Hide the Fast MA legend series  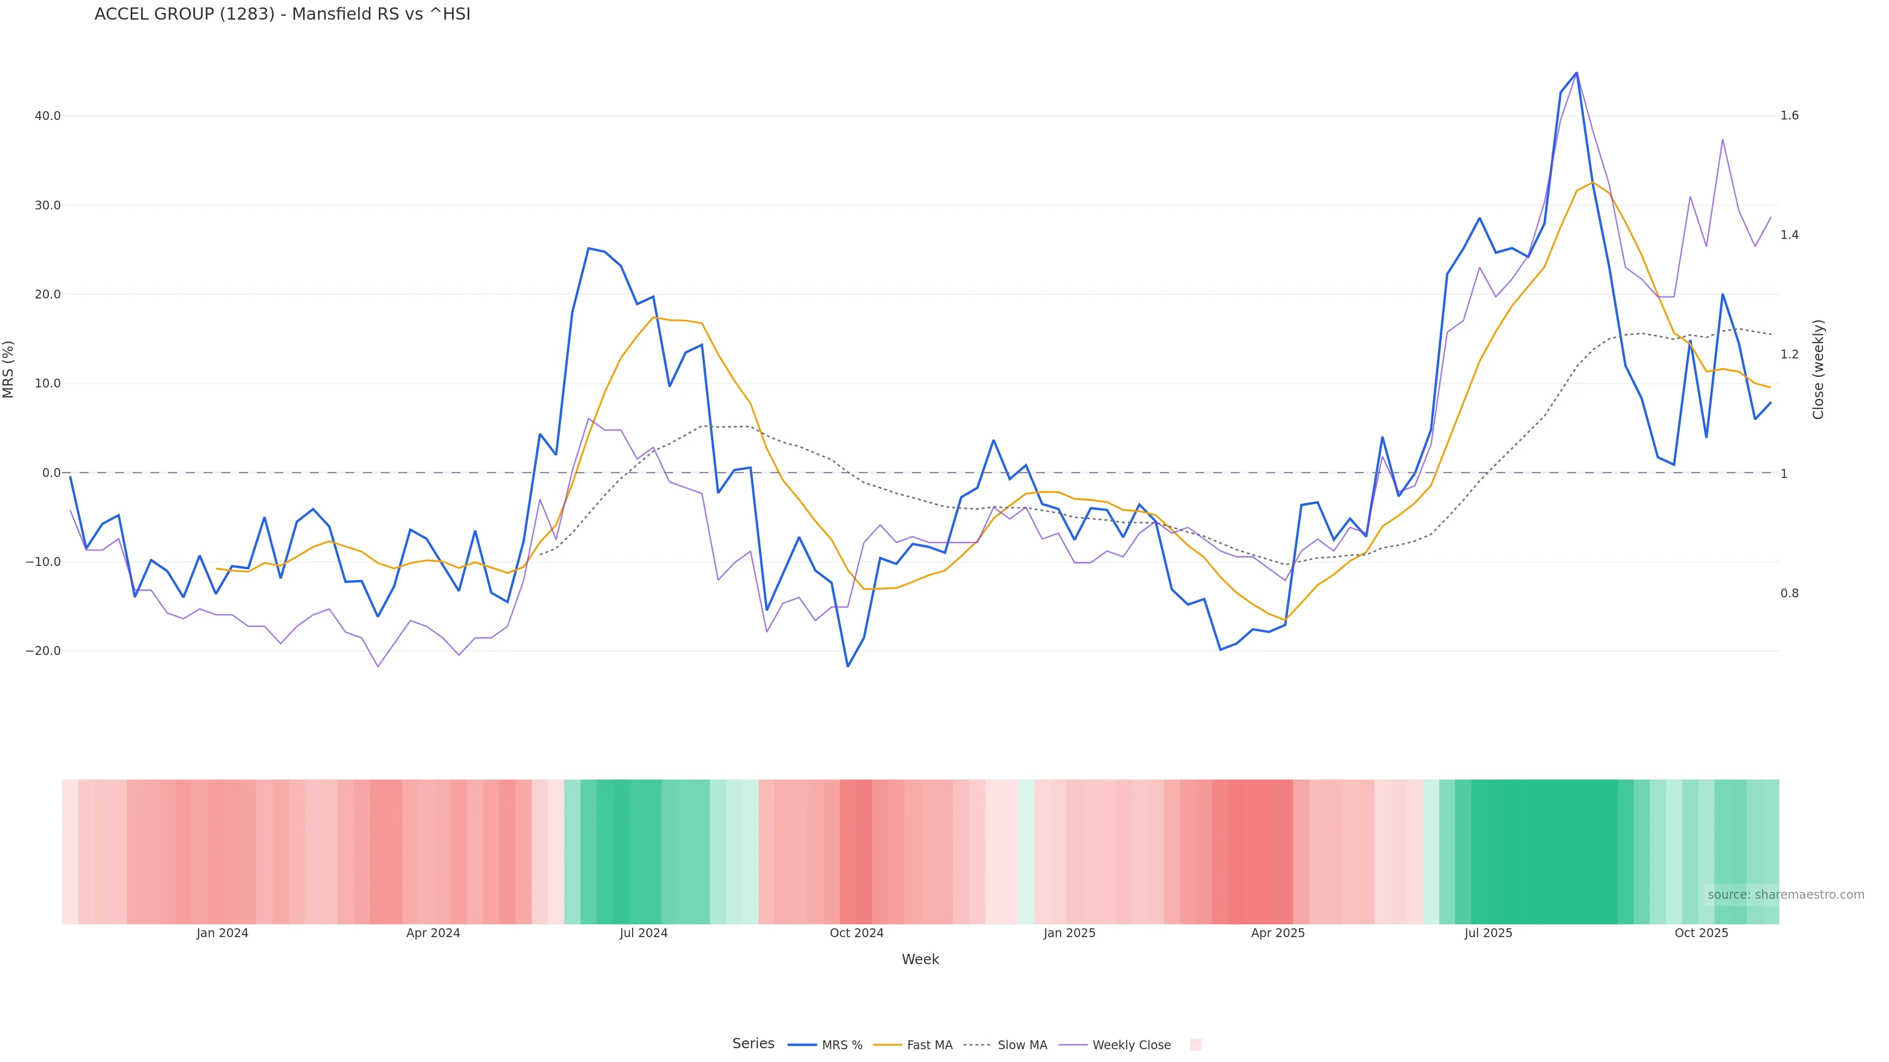coord(913,1045)
